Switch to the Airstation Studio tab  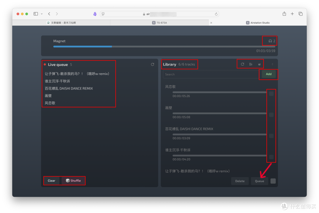point(258,23)
